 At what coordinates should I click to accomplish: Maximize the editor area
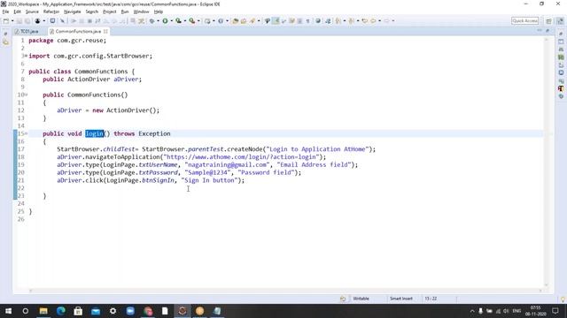548,31
